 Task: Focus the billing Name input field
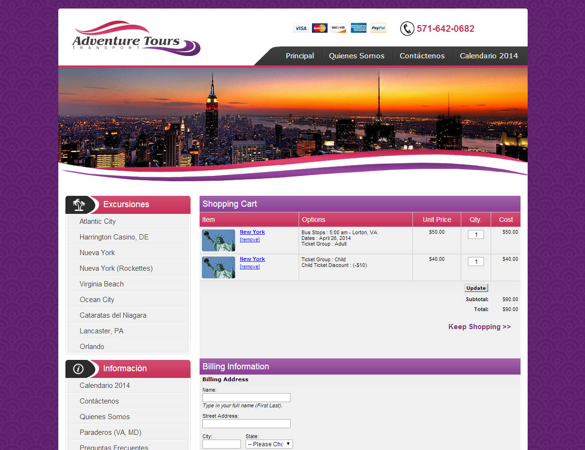click(246, 398)
